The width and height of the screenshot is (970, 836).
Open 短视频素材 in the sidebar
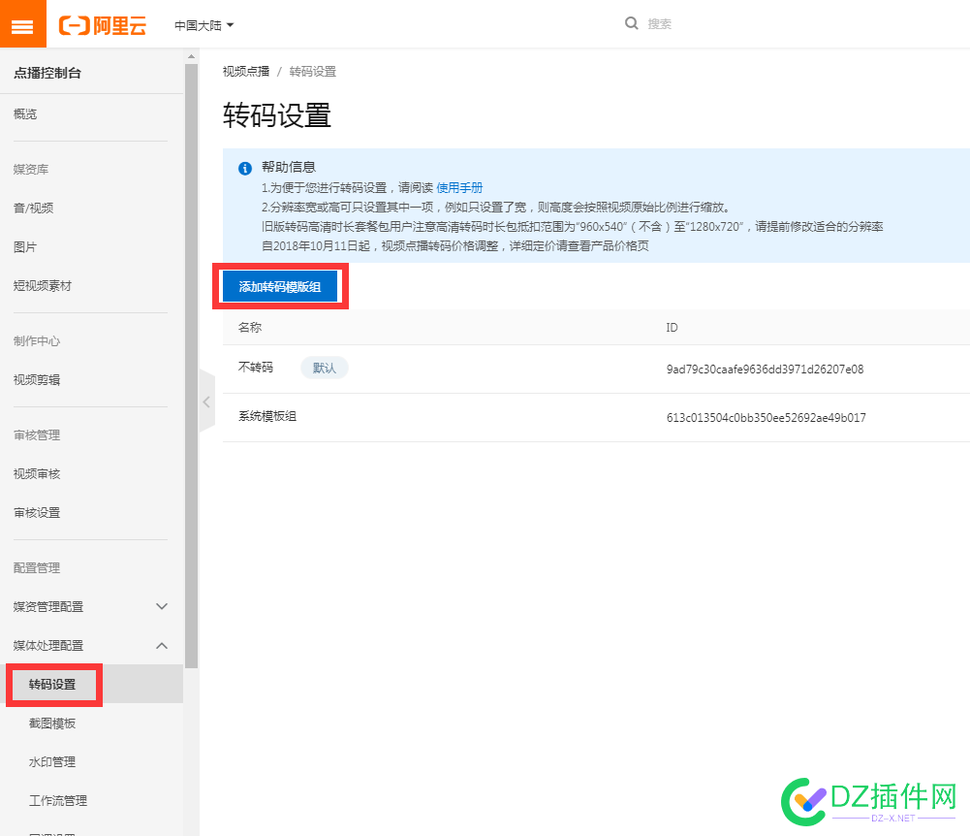pos(43,285)
